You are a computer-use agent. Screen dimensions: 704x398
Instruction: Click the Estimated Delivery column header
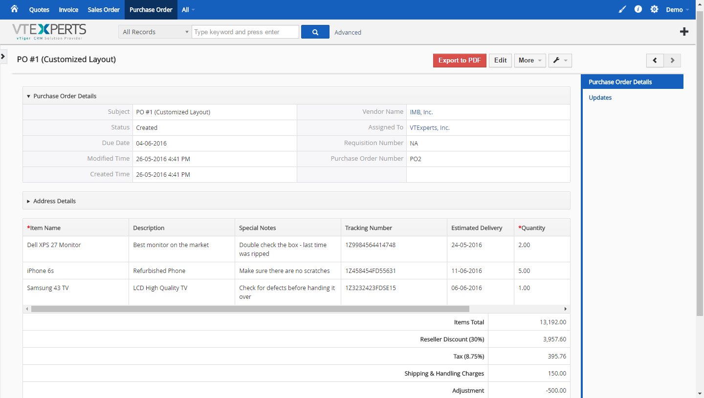481,228
